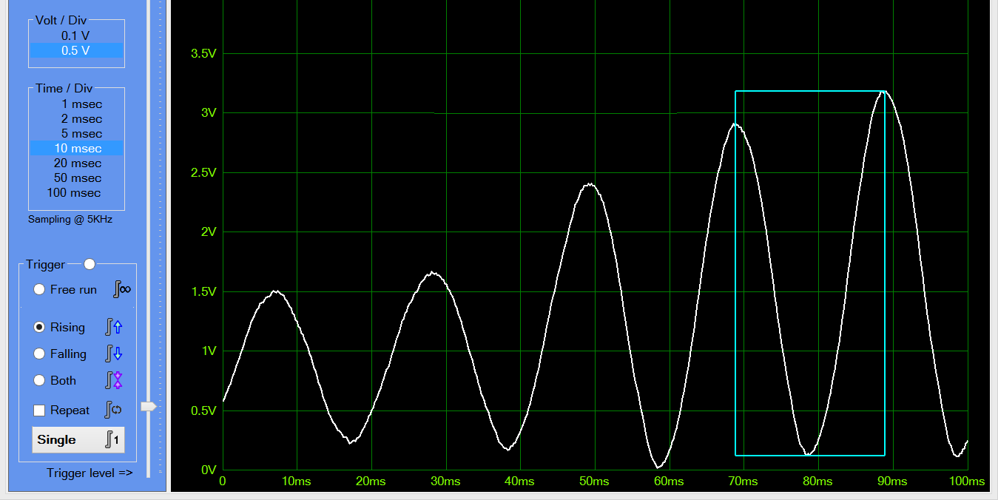Click the circle marker on the Trigger frame
This screenshot has height=500, width=998.
pos(90,263)
